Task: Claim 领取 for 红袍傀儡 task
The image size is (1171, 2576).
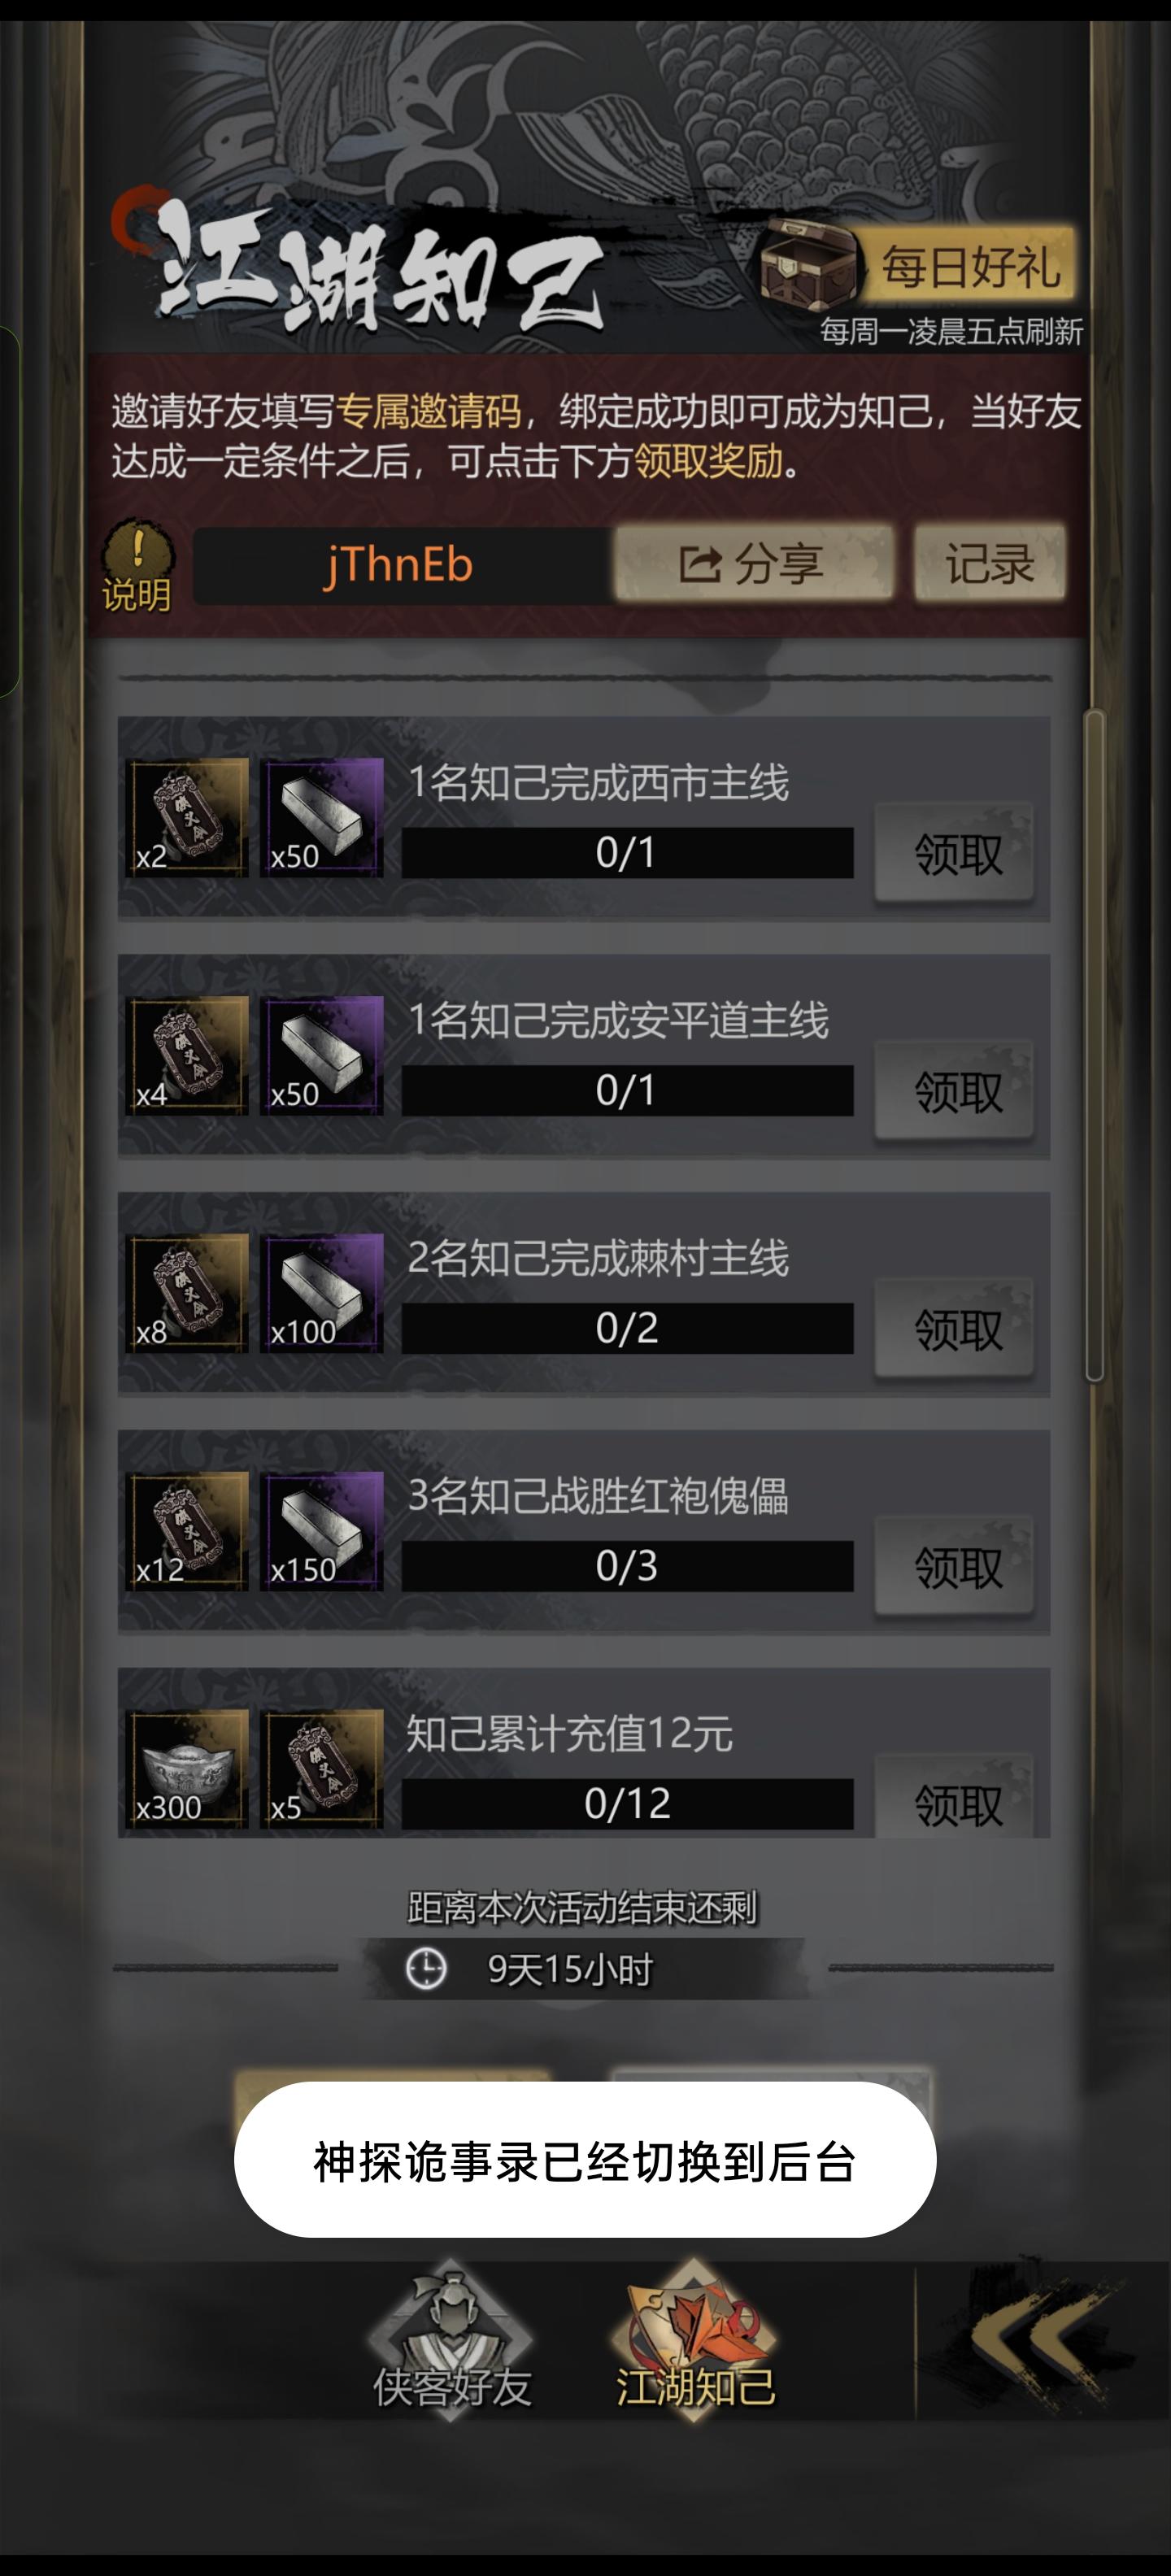Action: coord(956,1567)
